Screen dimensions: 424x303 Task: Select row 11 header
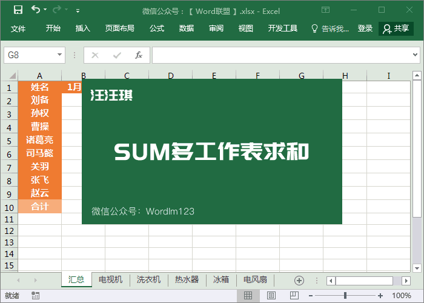9,219
